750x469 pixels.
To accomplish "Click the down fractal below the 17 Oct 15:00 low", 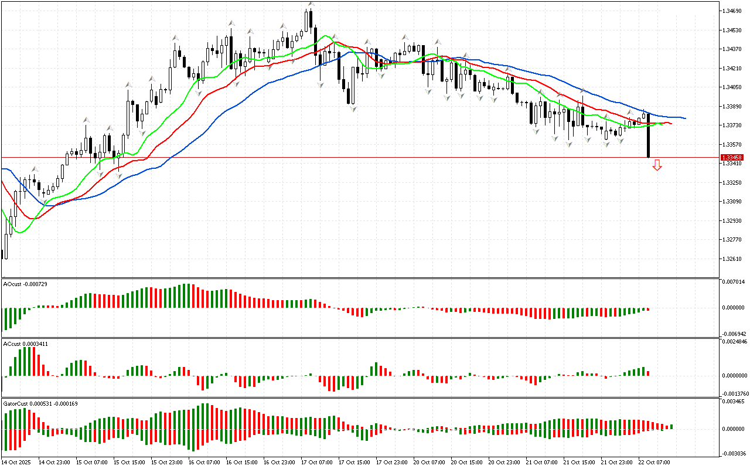I will 353,108.
